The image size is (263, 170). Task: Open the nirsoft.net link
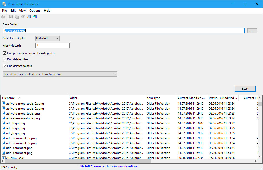[123, 166]
